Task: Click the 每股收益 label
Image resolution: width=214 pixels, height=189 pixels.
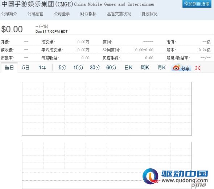Action: pos(50,58)
